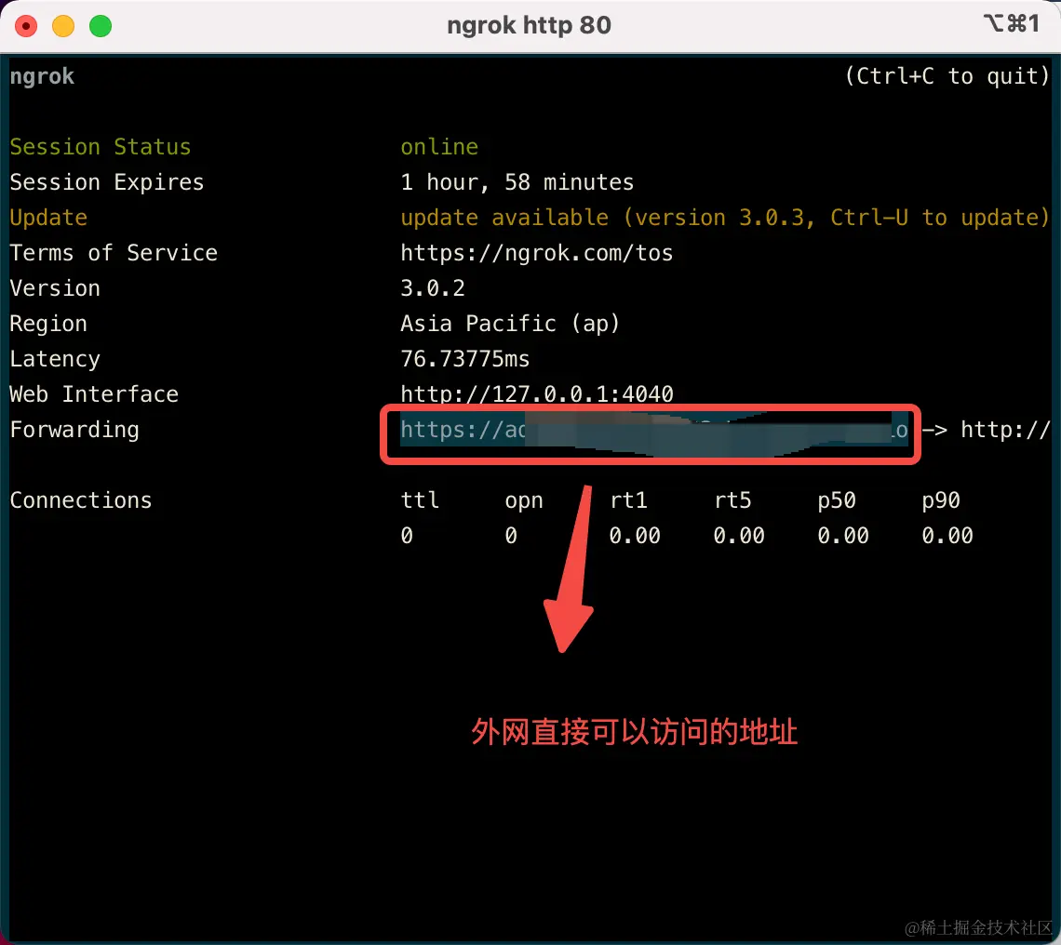Image resolution: width=1061 pixels, height=945 pixels.
Task: Click the '-> http://' forwarding target text
Action: tap(987, 431)
